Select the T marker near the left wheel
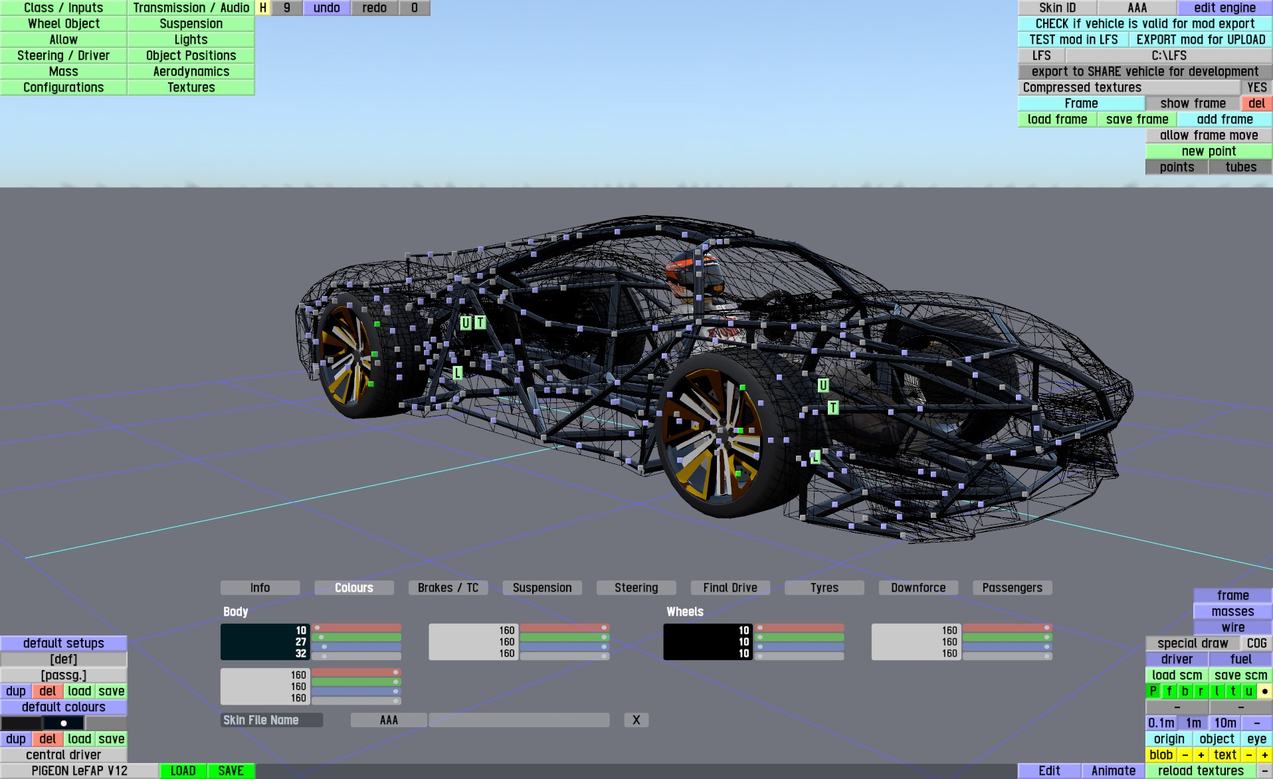Screen dimensions: 1273x779 click(x=480, y=323)
